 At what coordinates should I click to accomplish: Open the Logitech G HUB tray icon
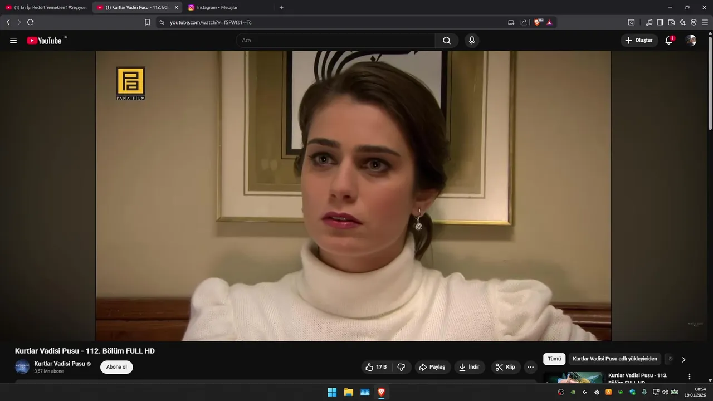pos(585,392)
